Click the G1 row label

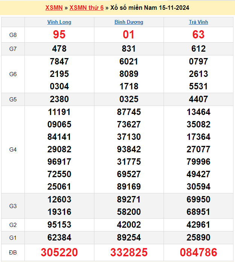(x=13, y=237)
